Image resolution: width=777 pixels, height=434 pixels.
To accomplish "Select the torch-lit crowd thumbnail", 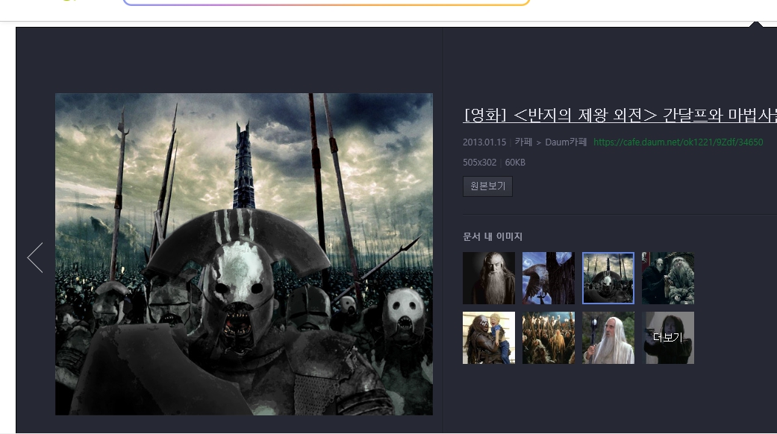I will pyautogui.click(x=549, y=338).
